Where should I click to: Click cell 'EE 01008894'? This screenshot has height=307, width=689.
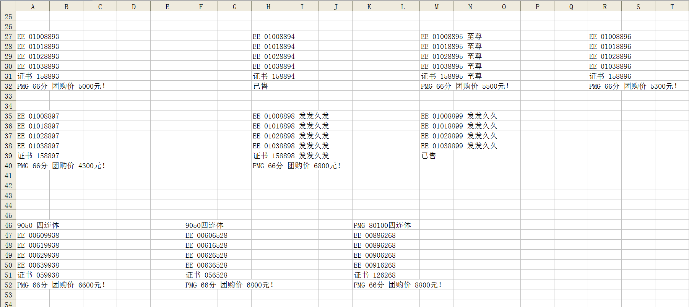274,36
